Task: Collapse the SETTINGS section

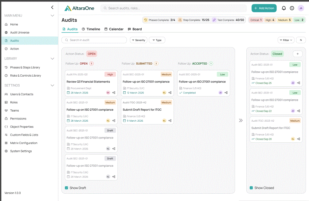Action: 52,85
